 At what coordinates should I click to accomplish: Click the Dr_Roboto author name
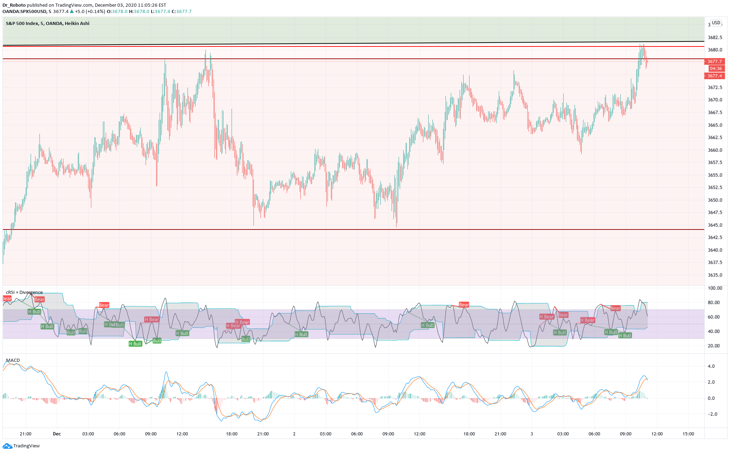(14, 5)
